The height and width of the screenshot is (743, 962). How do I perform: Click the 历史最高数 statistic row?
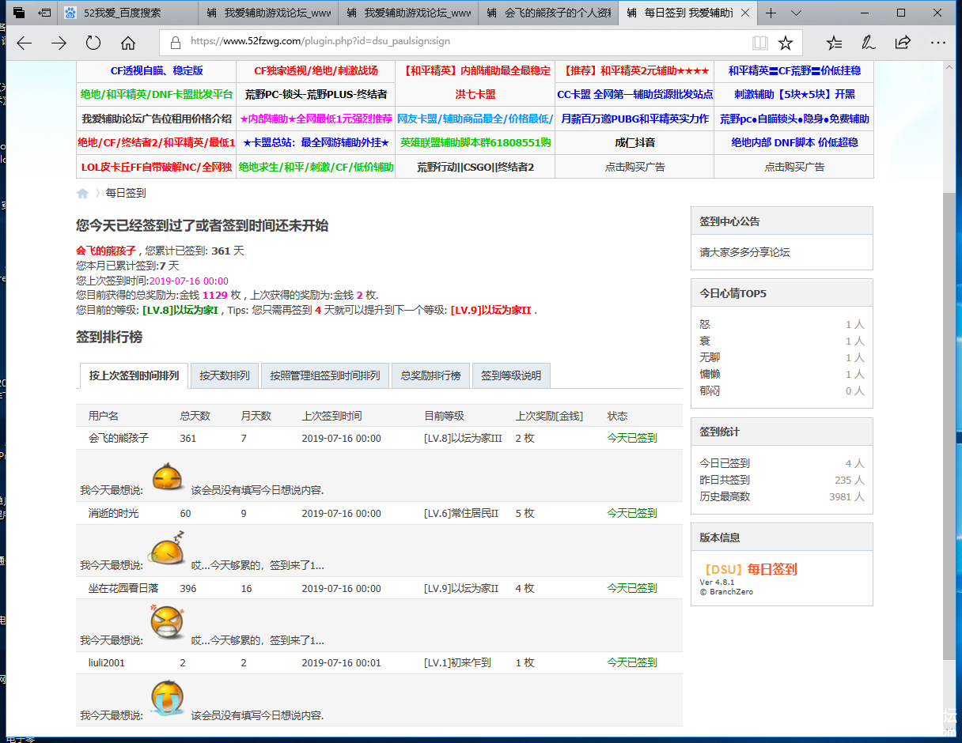(x=782, y=496)
